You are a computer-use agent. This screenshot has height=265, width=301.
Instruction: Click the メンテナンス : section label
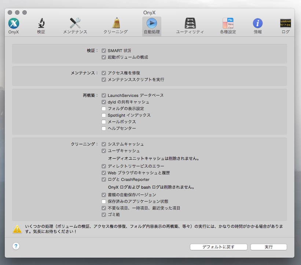[84, 73]
